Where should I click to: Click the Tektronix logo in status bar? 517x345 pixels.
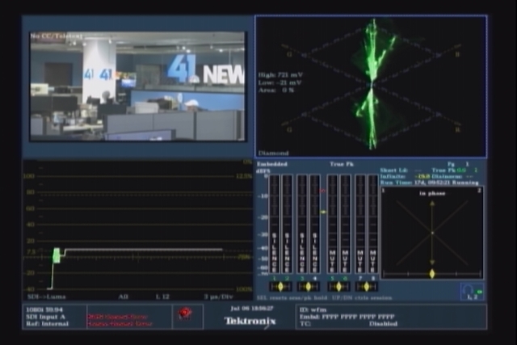coord(250,322)
